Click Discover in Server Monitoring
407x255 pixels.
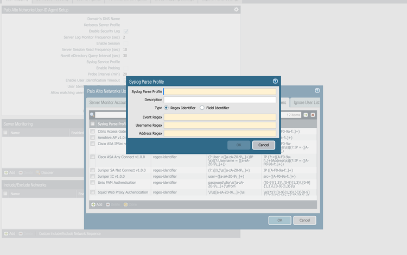point(45,172)
